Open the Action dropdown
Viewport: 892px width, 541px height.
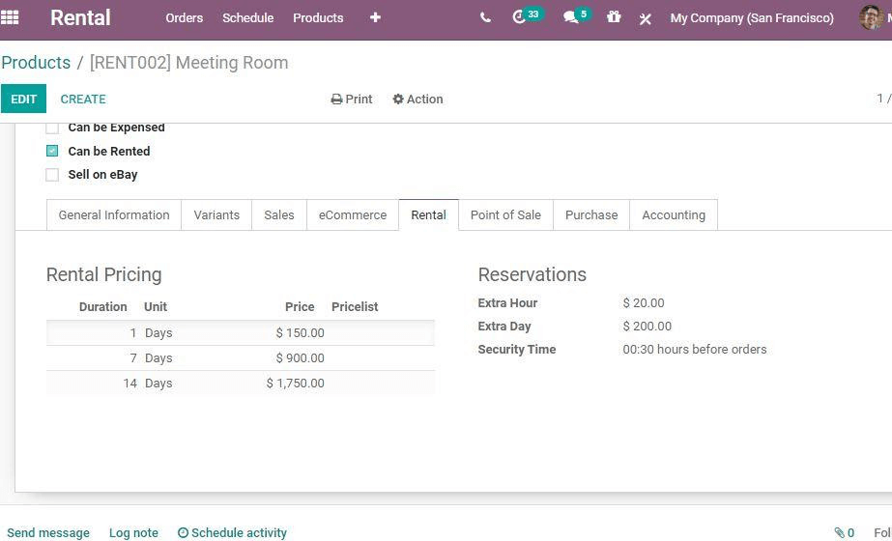[x=417, y=99]
